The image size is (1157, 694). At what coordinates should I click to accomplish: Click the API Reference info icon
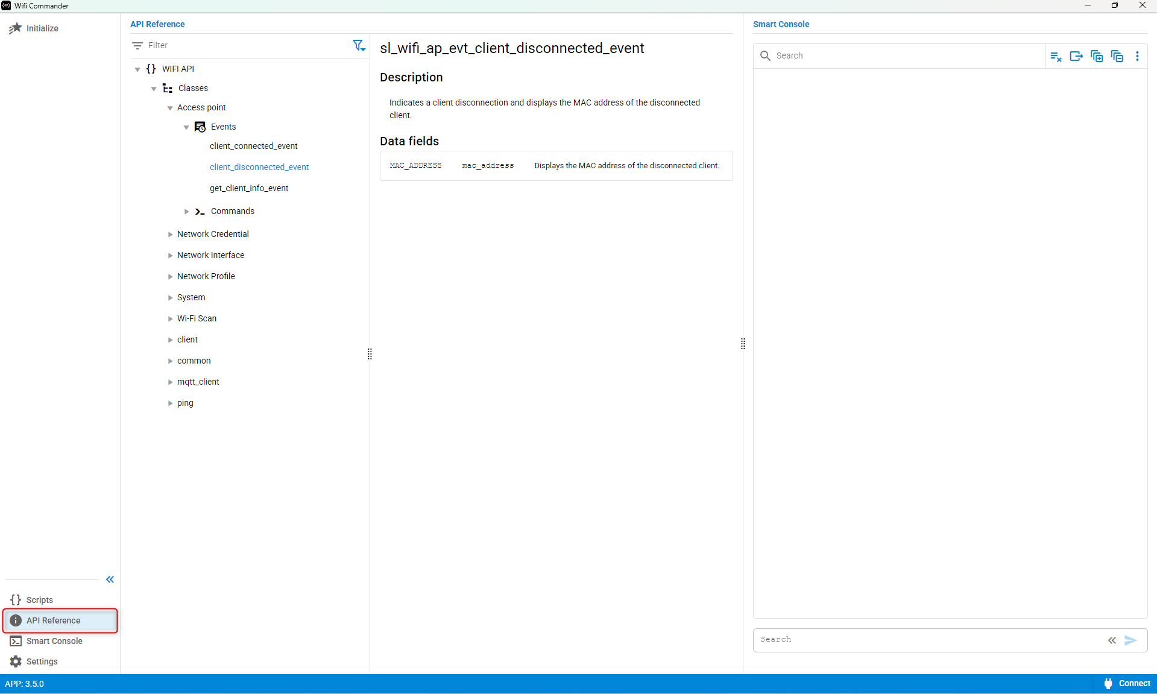point(16,620)
